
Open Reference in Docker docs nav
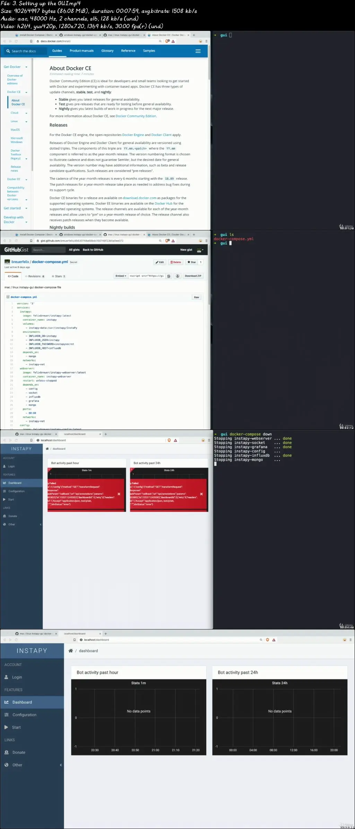(128, 51)
